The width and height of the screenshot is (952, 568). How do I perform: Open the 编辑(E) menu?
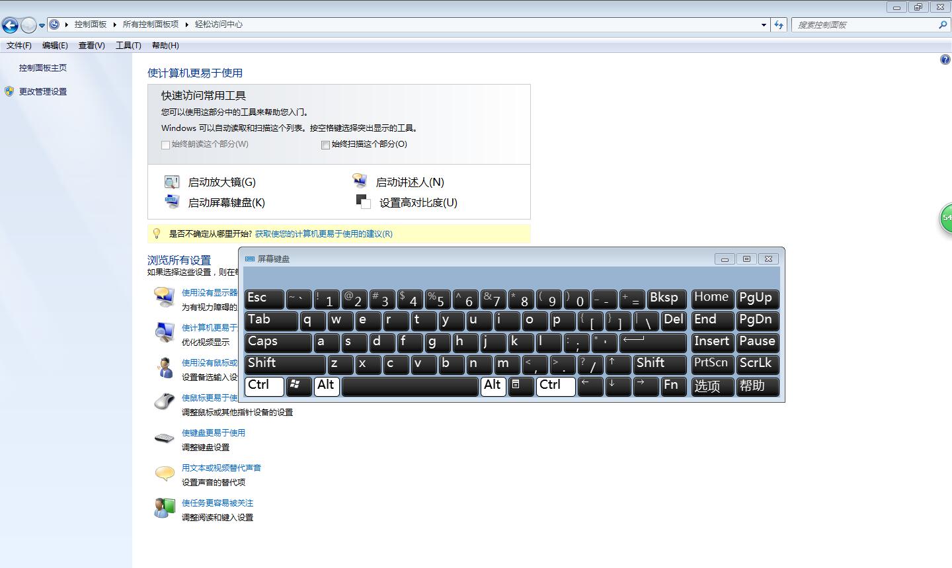coord(55,46)
